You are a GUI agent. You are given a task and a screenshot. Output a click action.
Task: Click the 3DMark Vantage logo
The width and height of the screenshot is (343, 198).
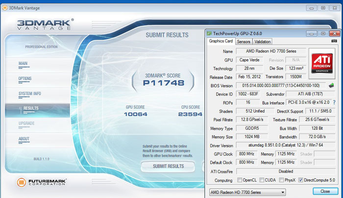(45, 25)
